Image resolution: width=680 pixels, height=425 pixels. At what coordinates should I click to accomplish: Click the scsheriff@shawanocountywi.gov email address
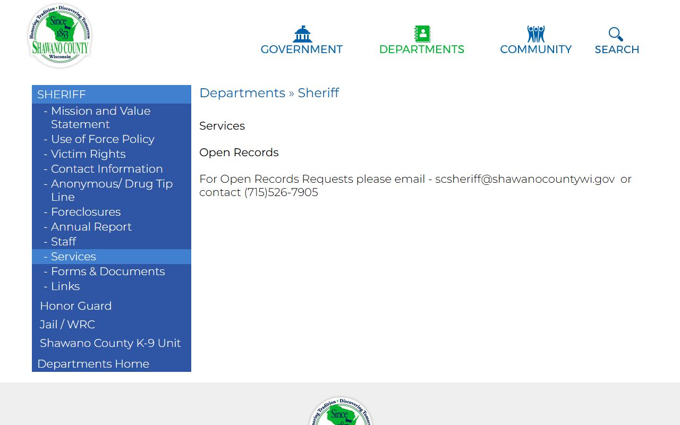525,179
